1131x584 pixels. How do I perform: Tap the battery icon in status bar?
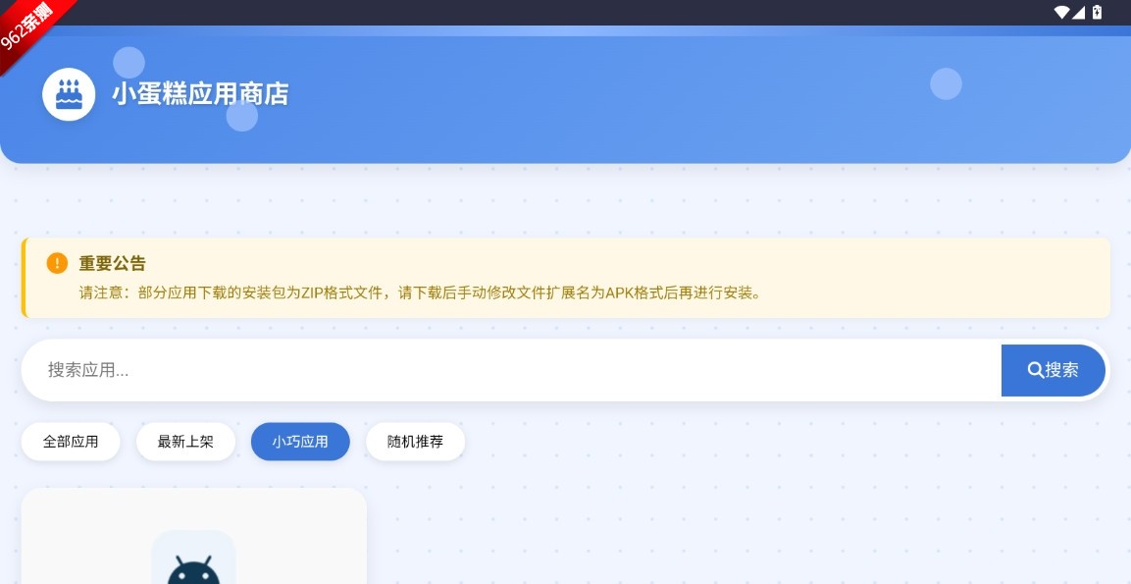click(x=1097, y=12)
